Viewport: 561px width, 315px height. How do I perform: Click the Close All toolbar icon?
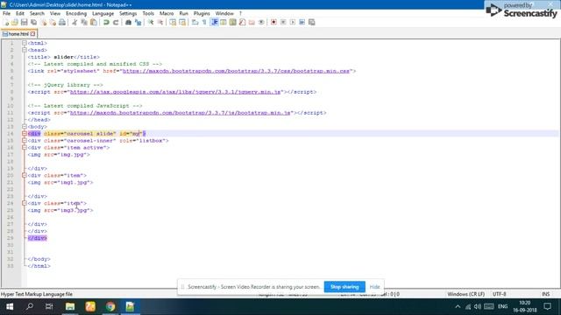pyautogui.click(x=53, y=22)
